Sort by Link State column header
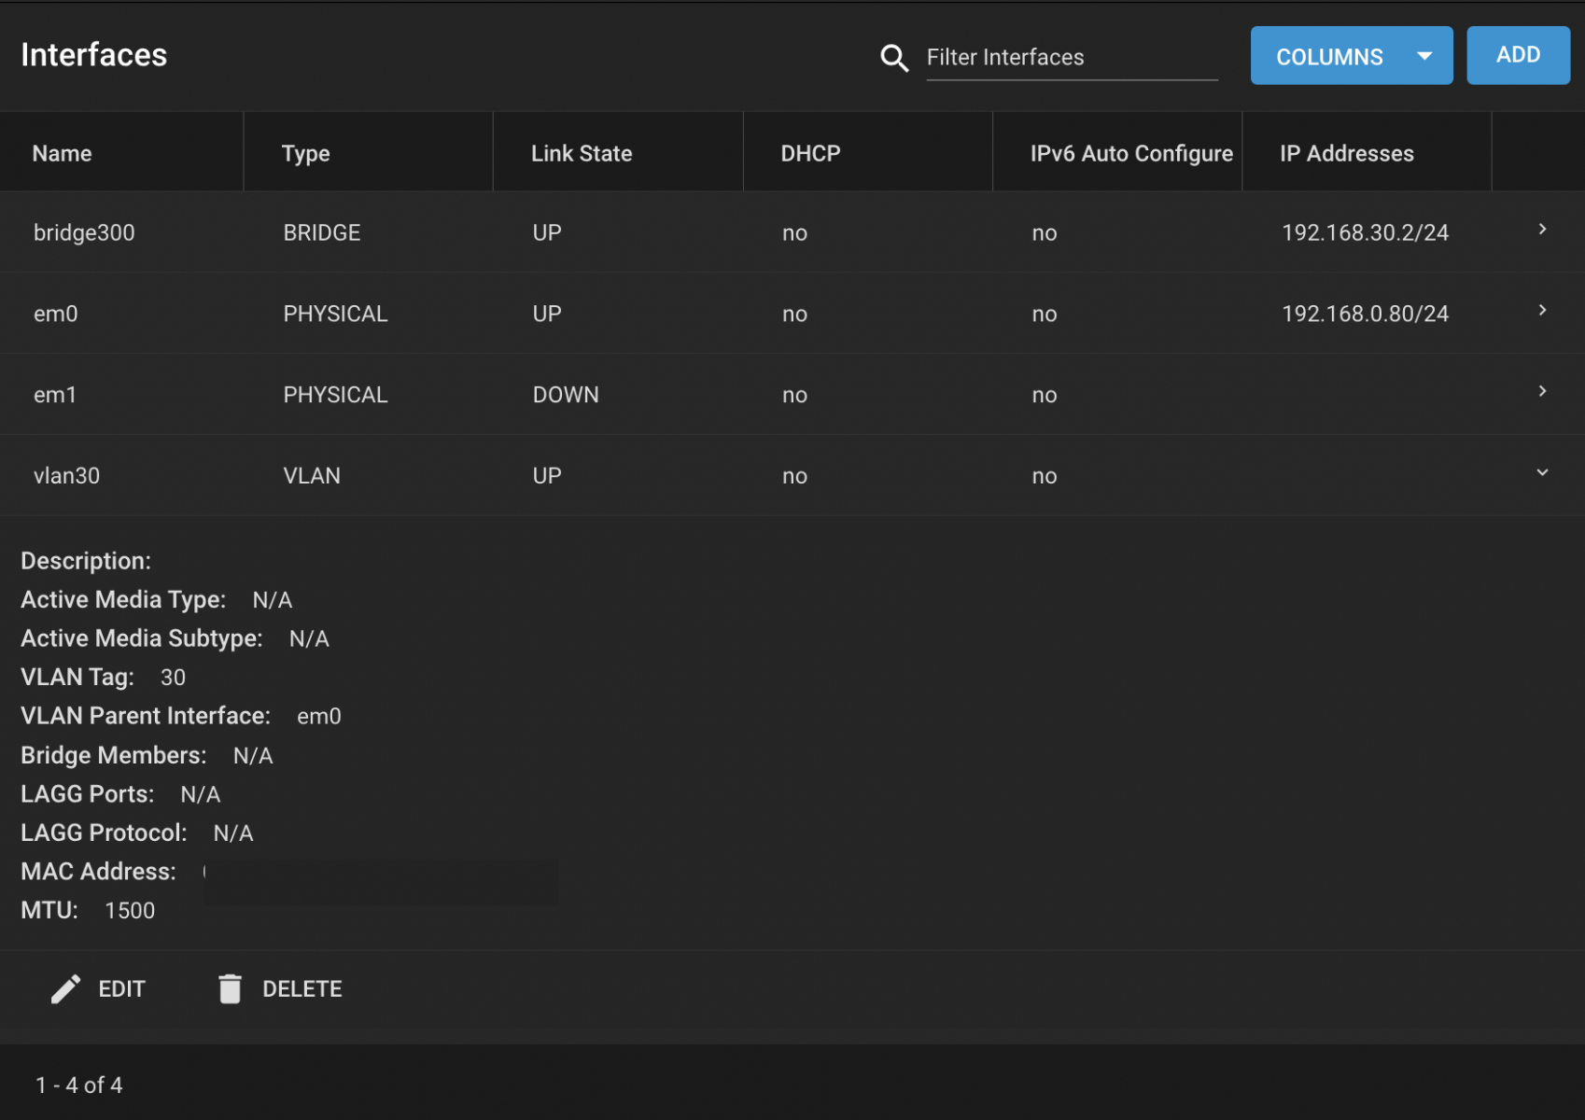Screen dimensions: 1585x1120 (x=582, y=154)
